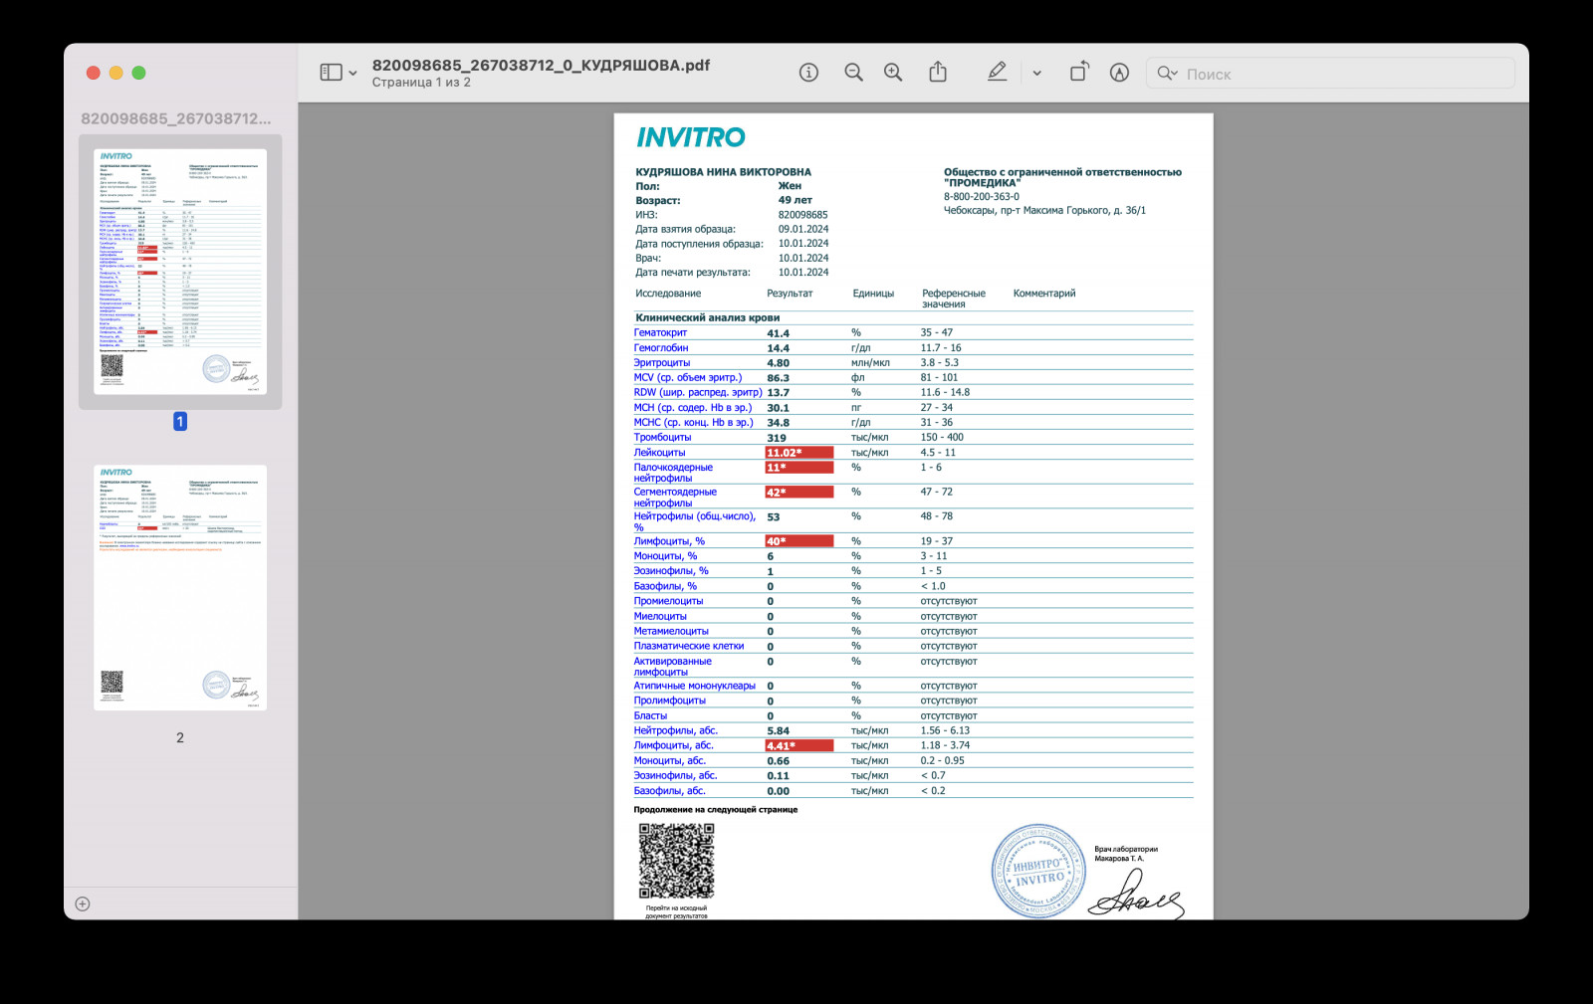Click the Тромбоциты row label

(x=662, y=438)
